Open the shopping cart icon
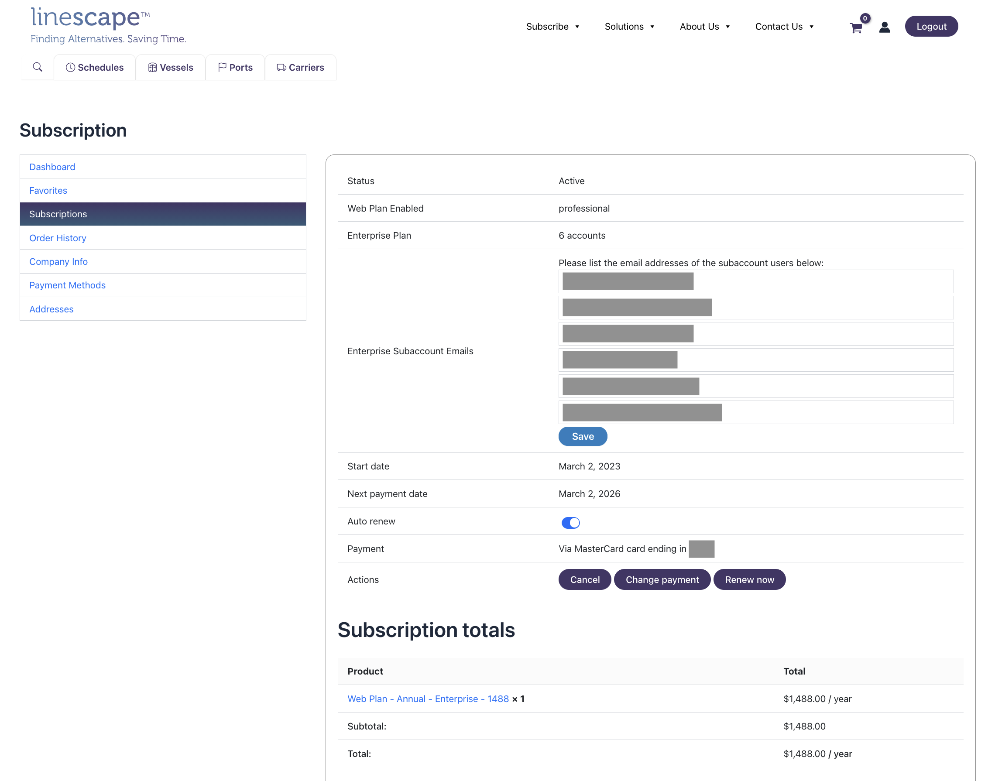995x781 pixels. pyautogui.click(x=856, y=28)
